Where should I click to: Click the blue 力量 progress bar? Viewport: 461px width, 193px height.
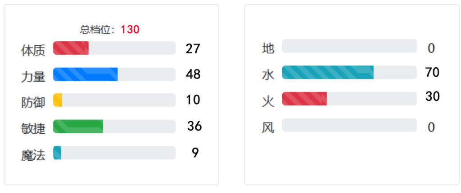click(x=114, y=74)
